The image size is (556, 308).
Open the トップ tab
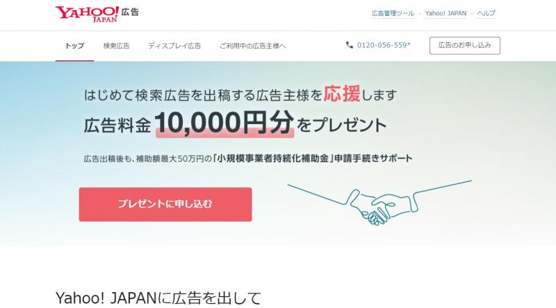[x=74, y=46]
